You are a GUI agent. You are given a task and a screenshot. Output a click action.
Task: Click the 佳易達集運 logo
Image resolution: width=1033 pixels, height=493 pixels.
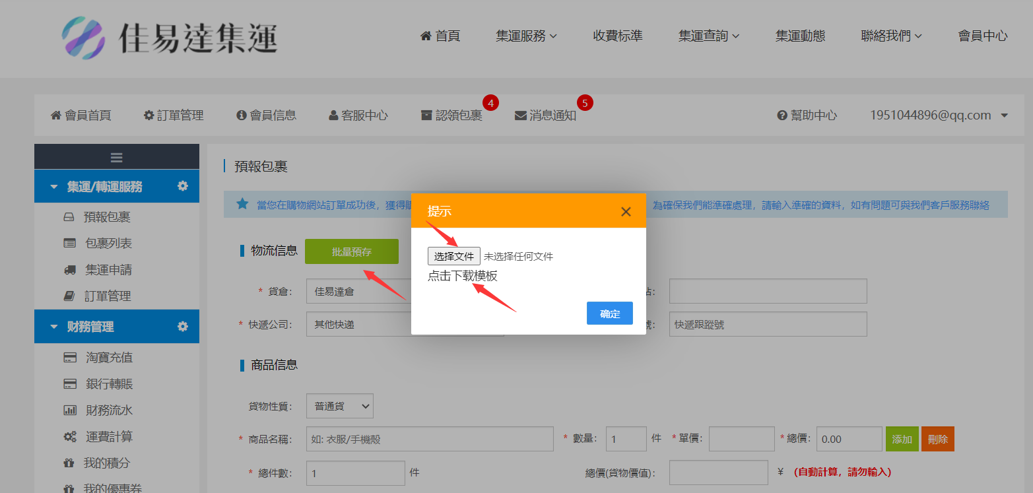pyautogui.click(x=170, y=38)
